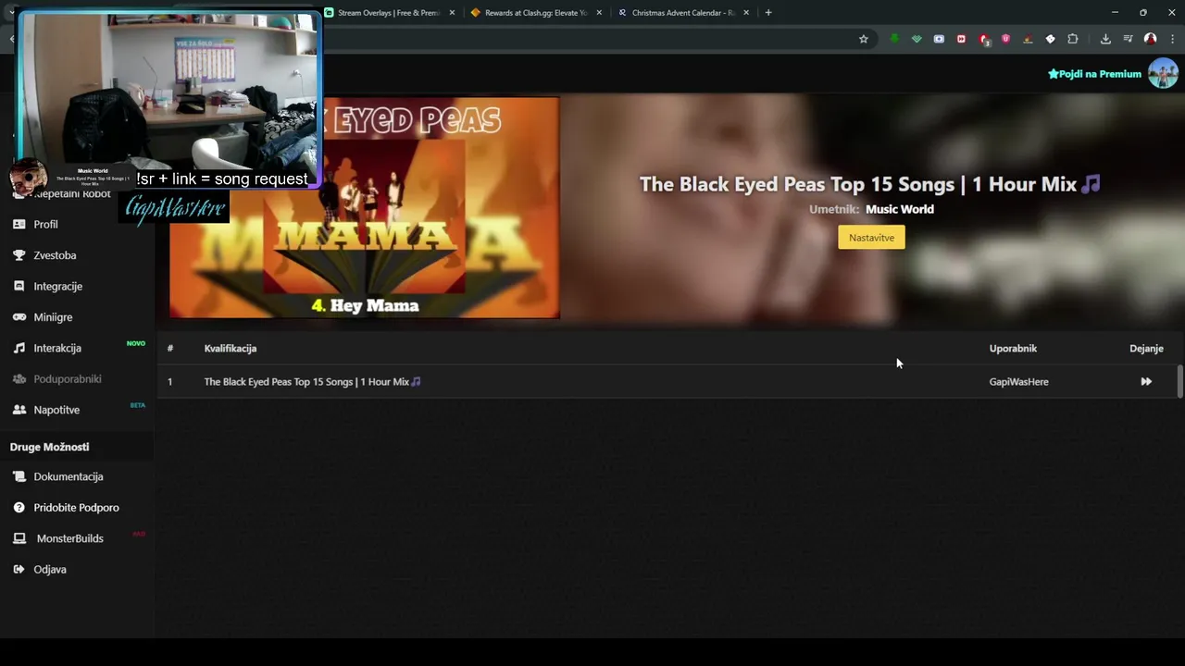Click the Black Eyed Peas queue row title
Viewport: 1185px width, 666px height.
[x=312, y=381]
